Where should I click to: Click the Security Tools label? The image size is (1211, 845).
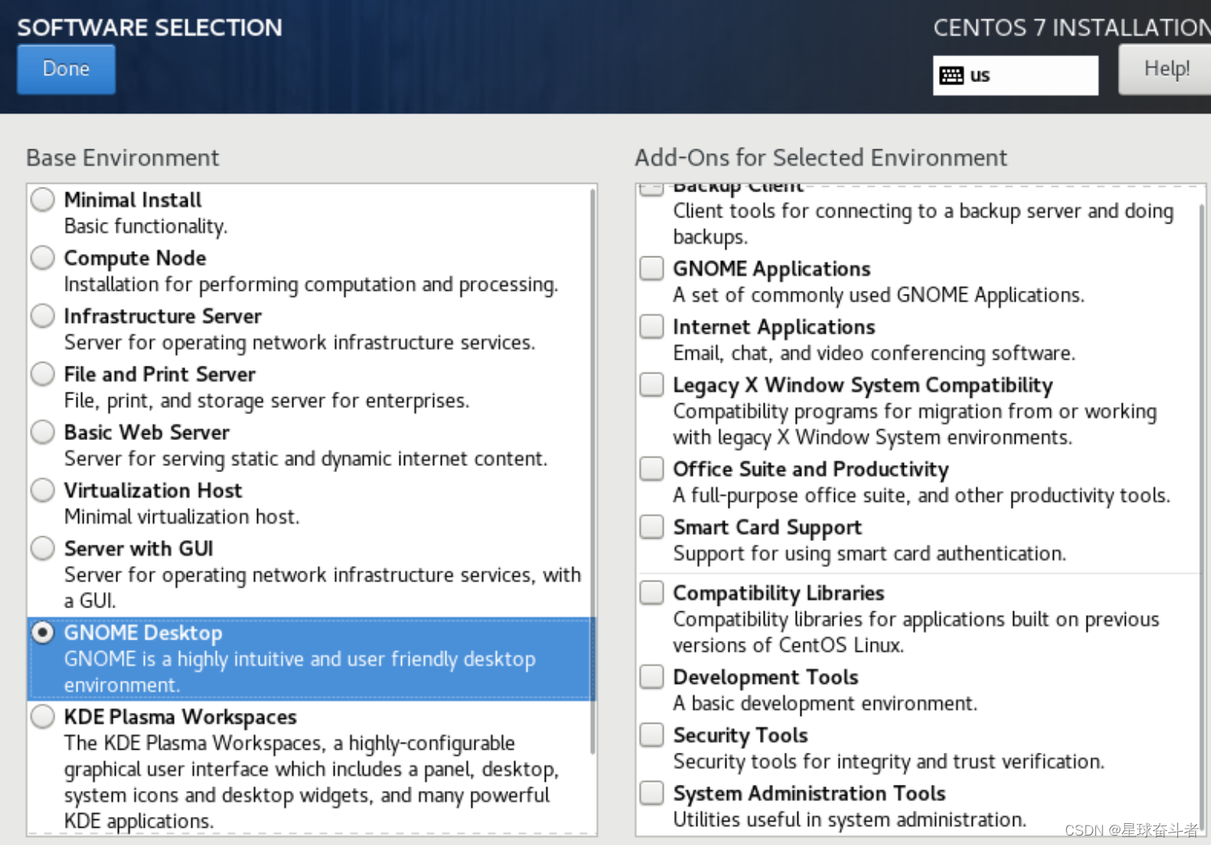tap(740, 736)
